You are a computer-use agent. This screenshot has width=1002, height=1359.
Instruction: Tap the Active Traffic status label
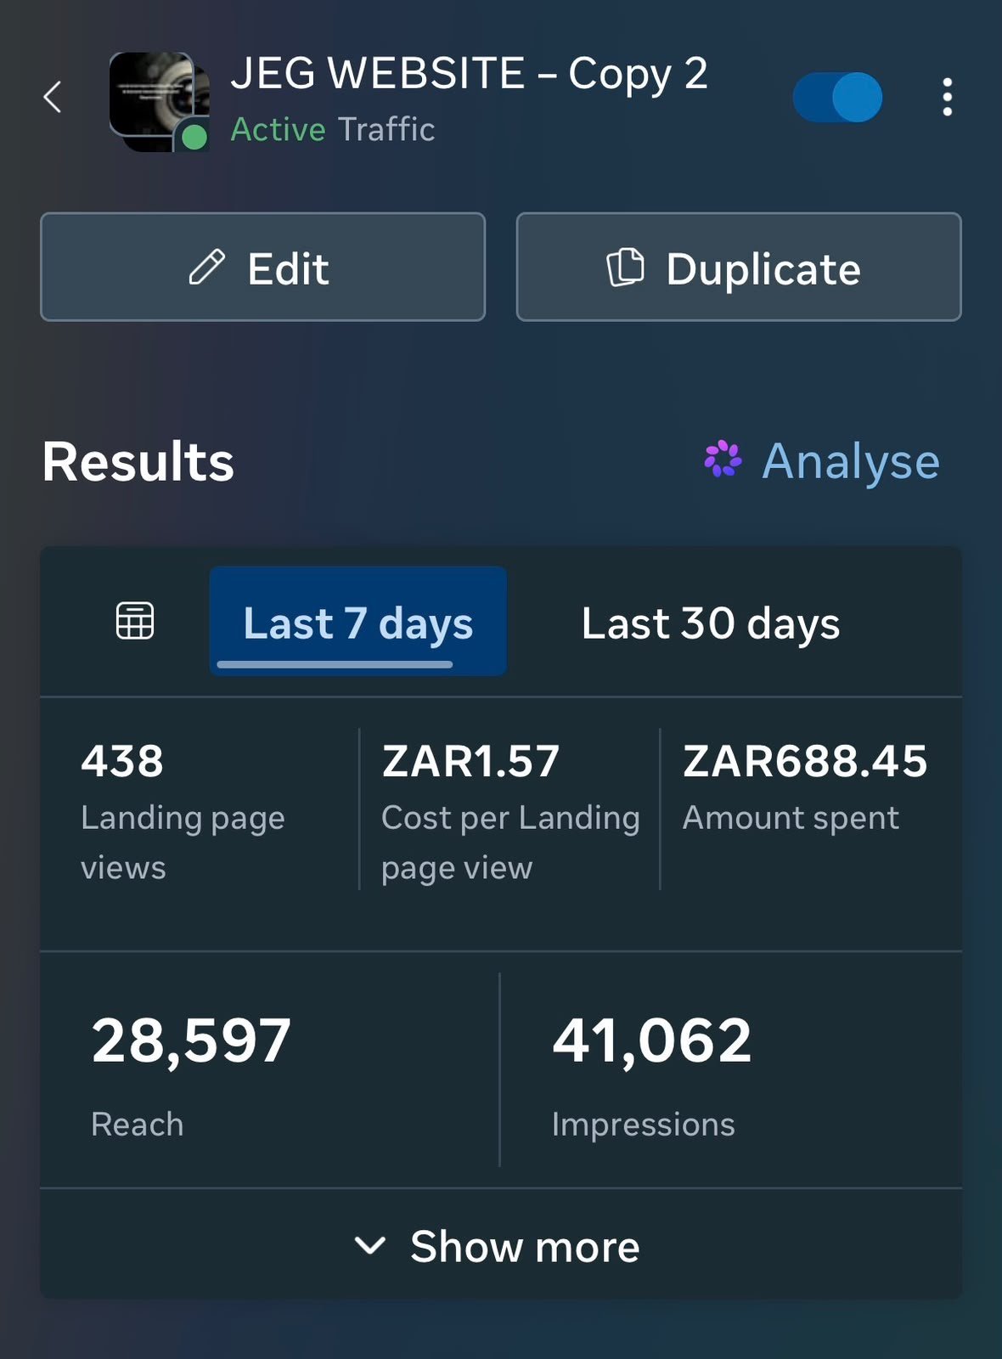pos(332,129)
